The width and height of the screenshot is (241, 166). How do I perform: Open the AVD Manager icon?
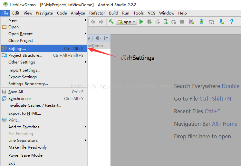pos(191,22)
